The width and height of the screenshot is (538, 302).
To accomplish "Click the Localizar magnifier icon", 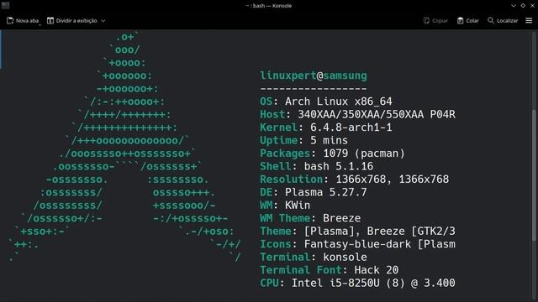I will pyautogui.click(x=491, y=20).
